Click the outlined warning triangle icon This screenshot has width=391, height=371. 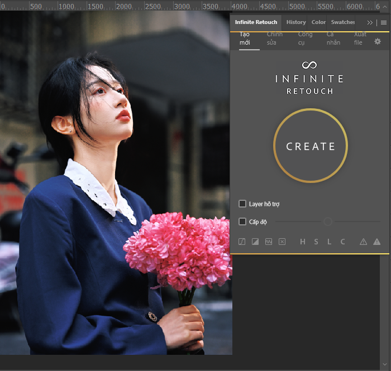(x=363, y=242)
